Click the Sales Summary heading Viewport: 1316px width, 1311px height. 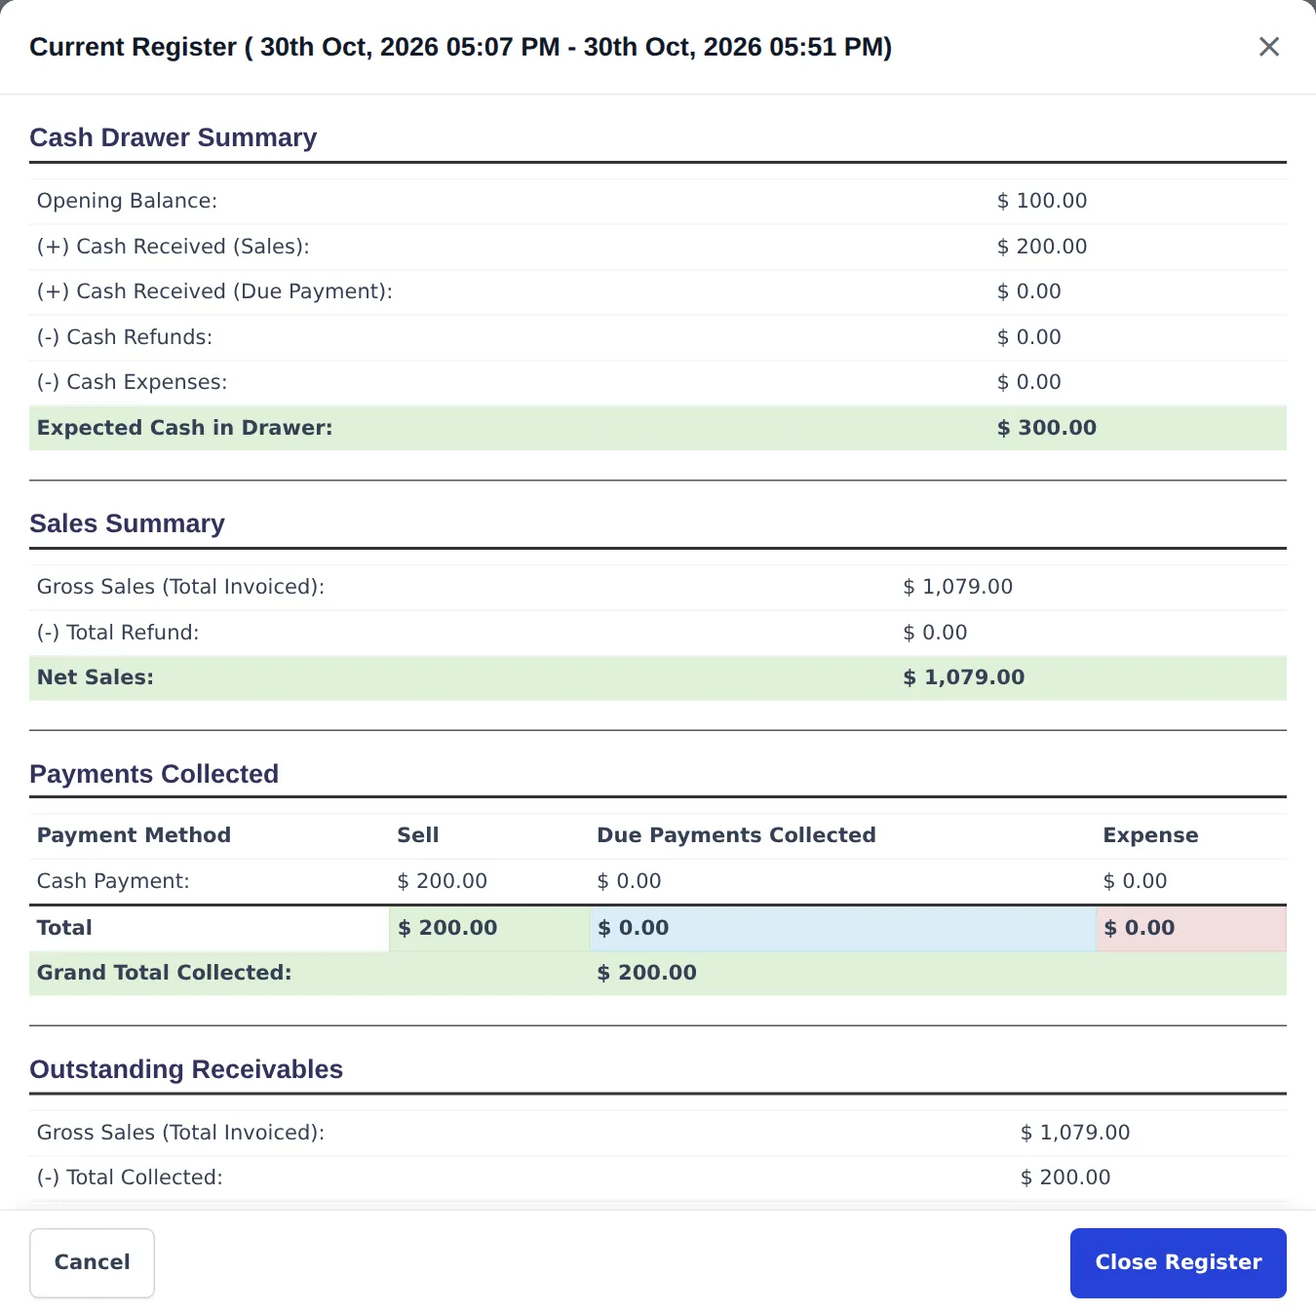[x=127, y=523]
